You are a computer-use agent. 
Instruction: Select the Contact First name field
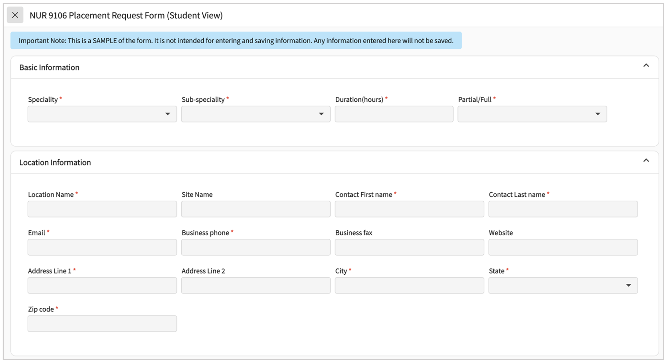[x=409, y=209]
